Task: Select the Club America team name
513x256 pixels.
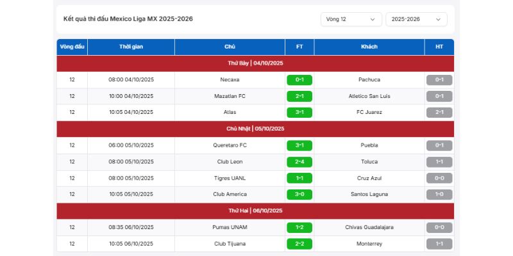Action: [x=230, y=195]
